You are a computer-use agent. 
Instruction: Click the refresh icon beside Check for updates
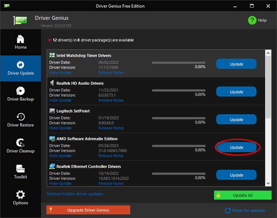[228, 210]
